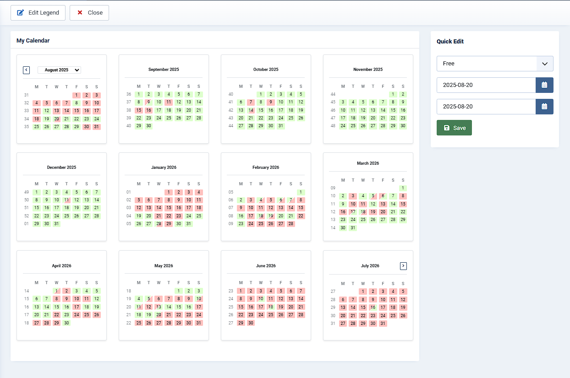Focus the first date field 2025-08-20
Screen dimensions: 570x378
[486, 85]
